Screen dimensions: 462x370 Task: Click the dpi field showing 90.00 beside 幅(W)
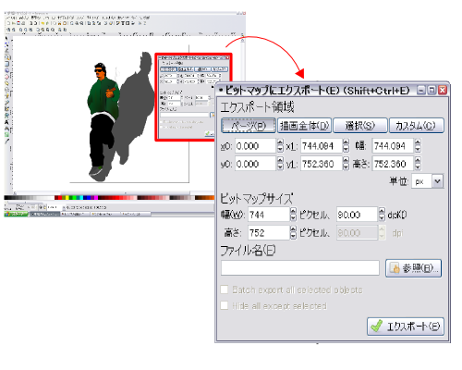[357, 215]
